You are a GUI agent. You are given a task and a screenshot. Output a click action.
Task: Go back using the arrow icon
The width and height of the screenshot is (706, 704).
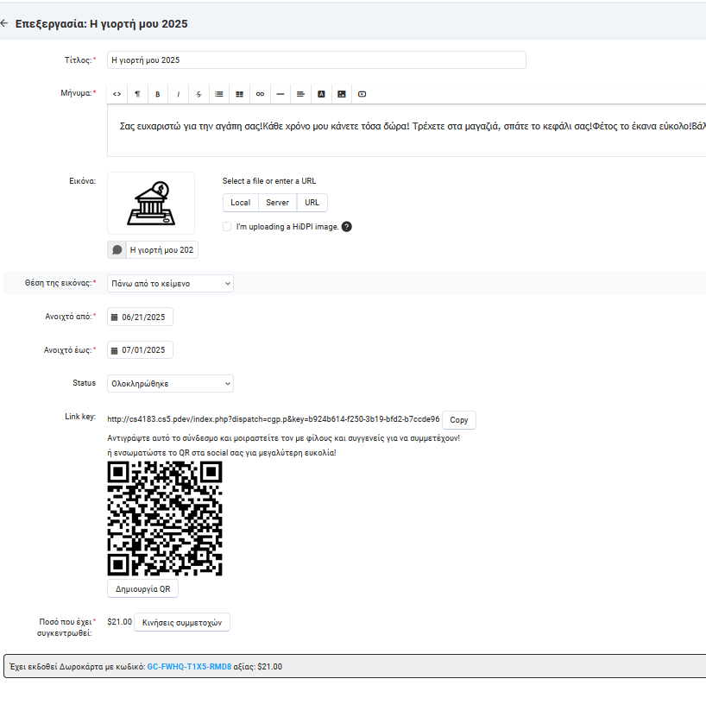pyautogui.click(x=4, y=23)
